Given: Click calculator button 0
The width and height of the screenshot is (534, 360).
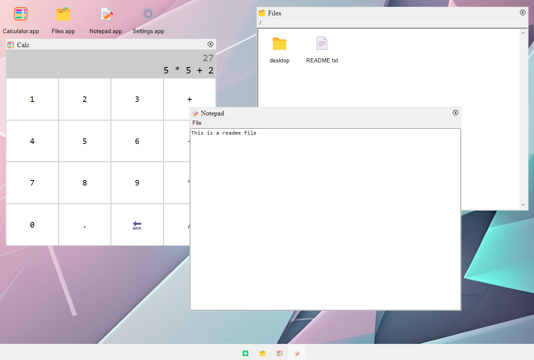Looking at the screenshot, I should [x=32, y=225].
